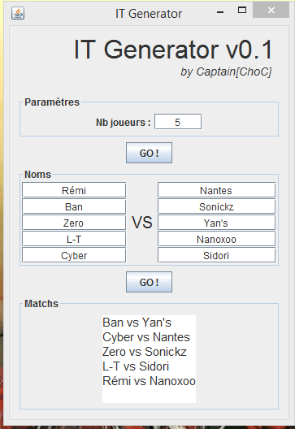Select the Rémi name field
Screen dimensions: 295x429
[x=74, y=190]
